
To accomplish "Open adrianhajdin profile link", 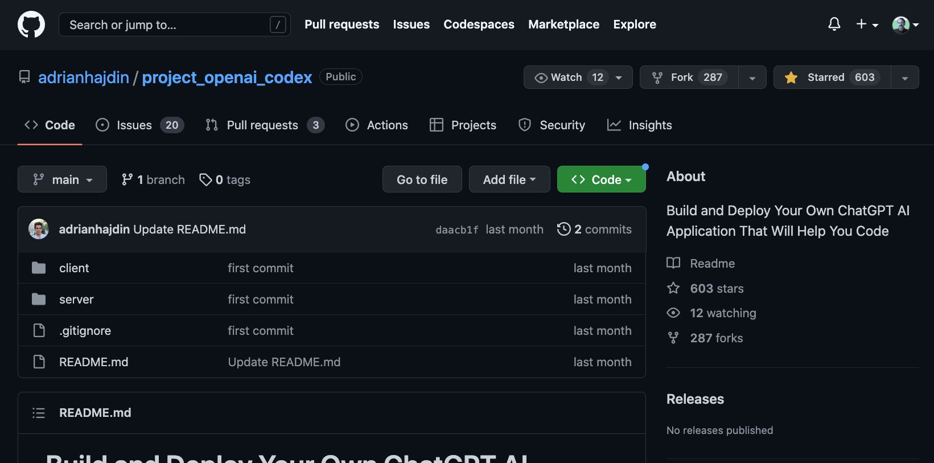I will pyautogui.click(x=84, y=77).
